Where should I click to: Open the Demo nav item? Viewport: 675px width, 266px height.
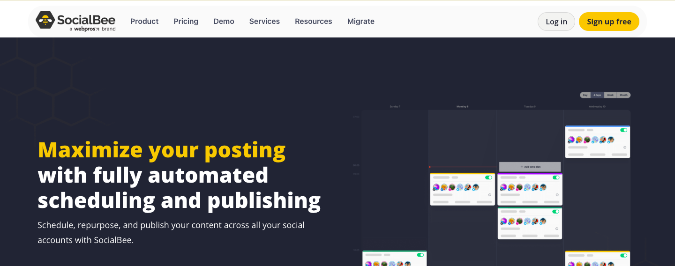[224, 22]
